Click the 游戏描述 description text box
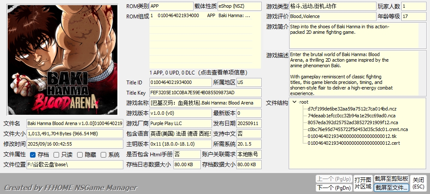Image resolution: width=430 pixels, height=194 pixels. [x=358, y=73]
